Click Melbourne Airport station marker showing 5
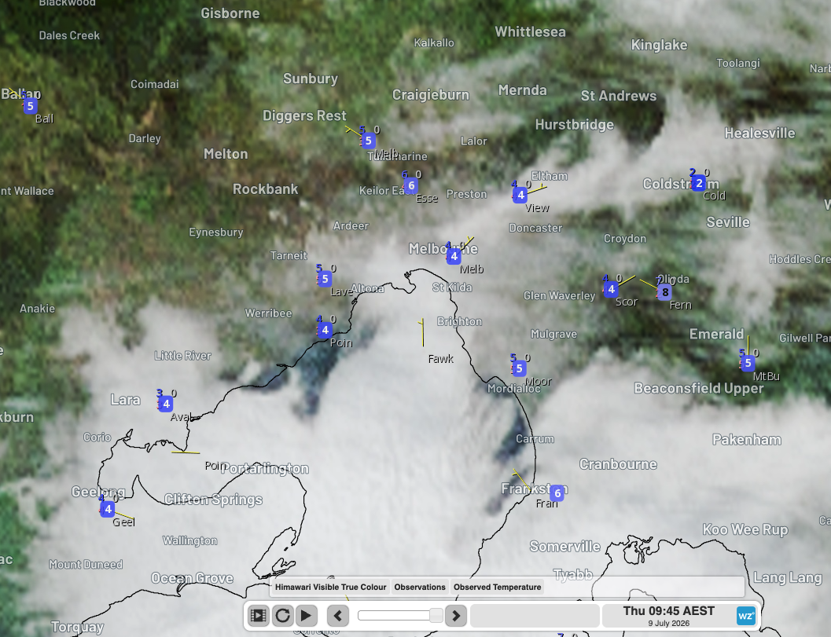This screenshot has width=831, height=637. tap(369, 141)
